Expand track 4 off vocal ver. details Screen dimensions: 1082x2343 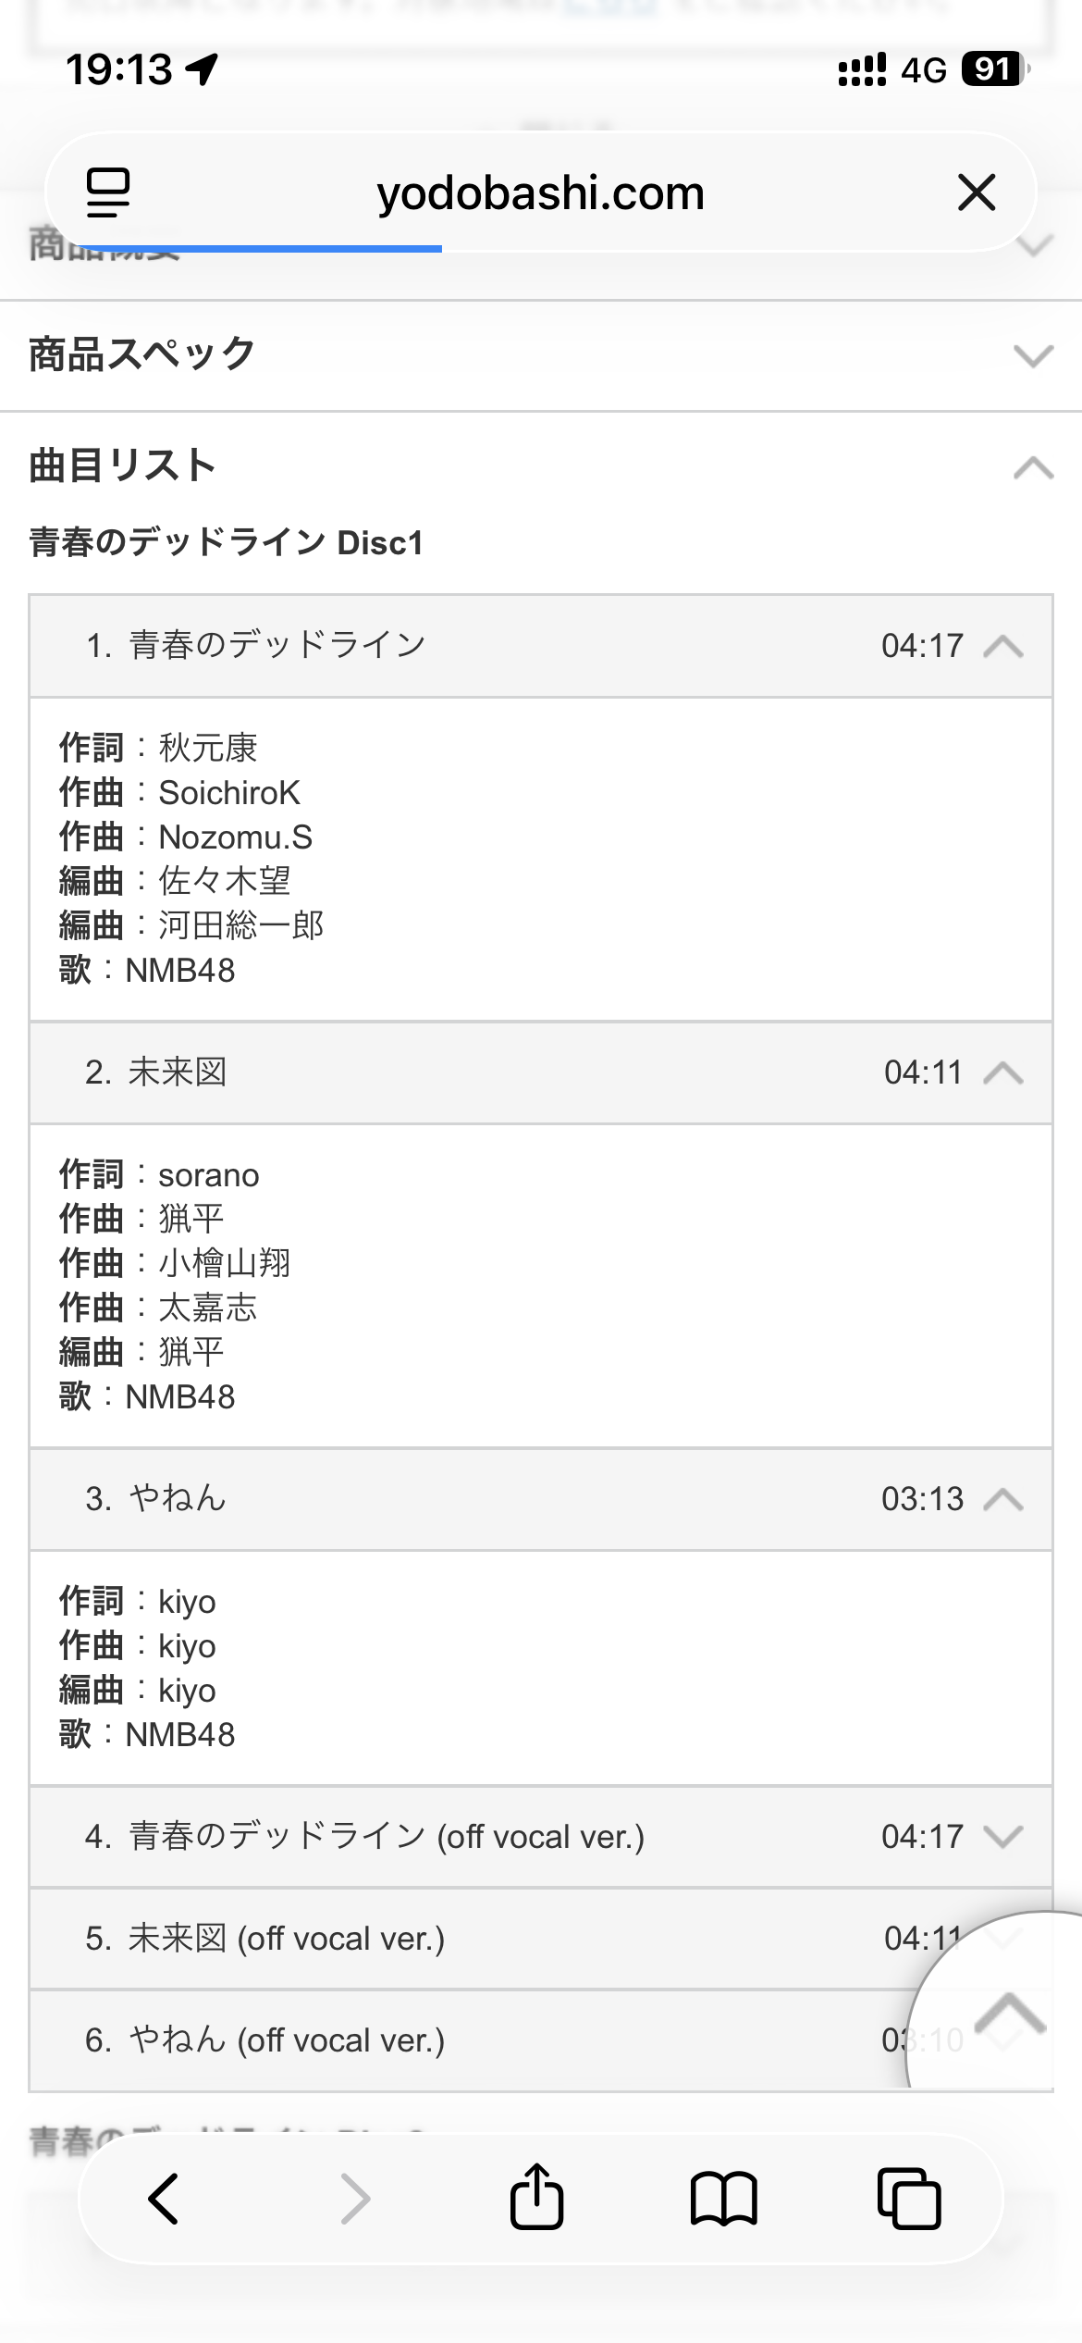click(x=1003, y=1836)
